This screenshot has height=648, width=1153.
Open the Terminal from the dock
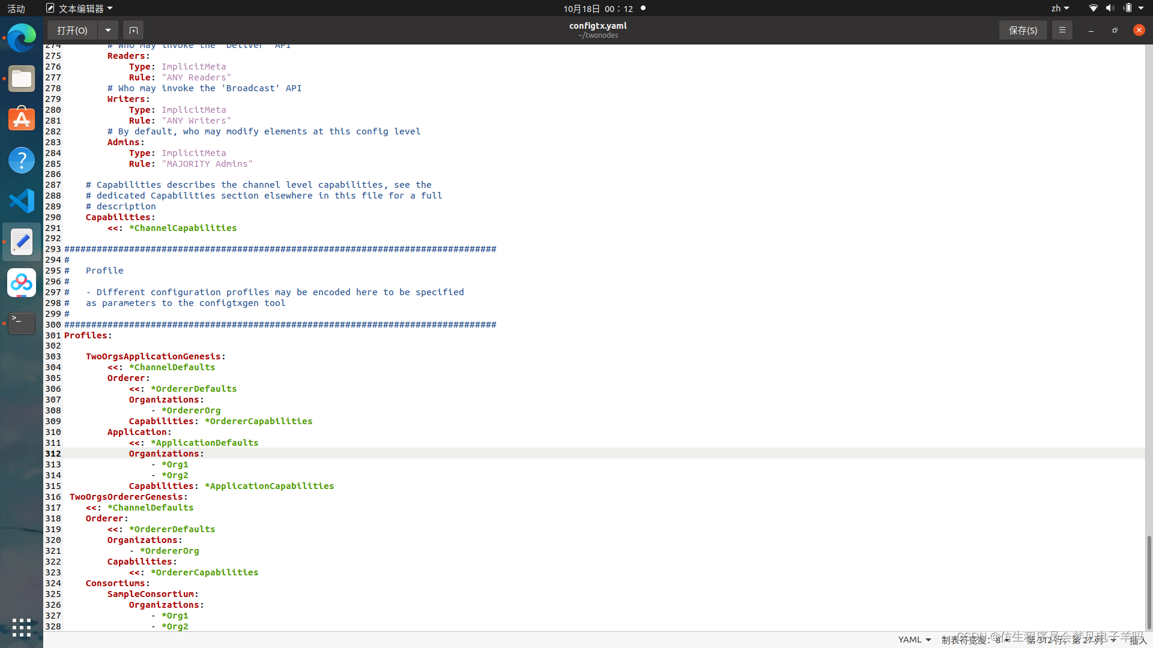(22, 323)
